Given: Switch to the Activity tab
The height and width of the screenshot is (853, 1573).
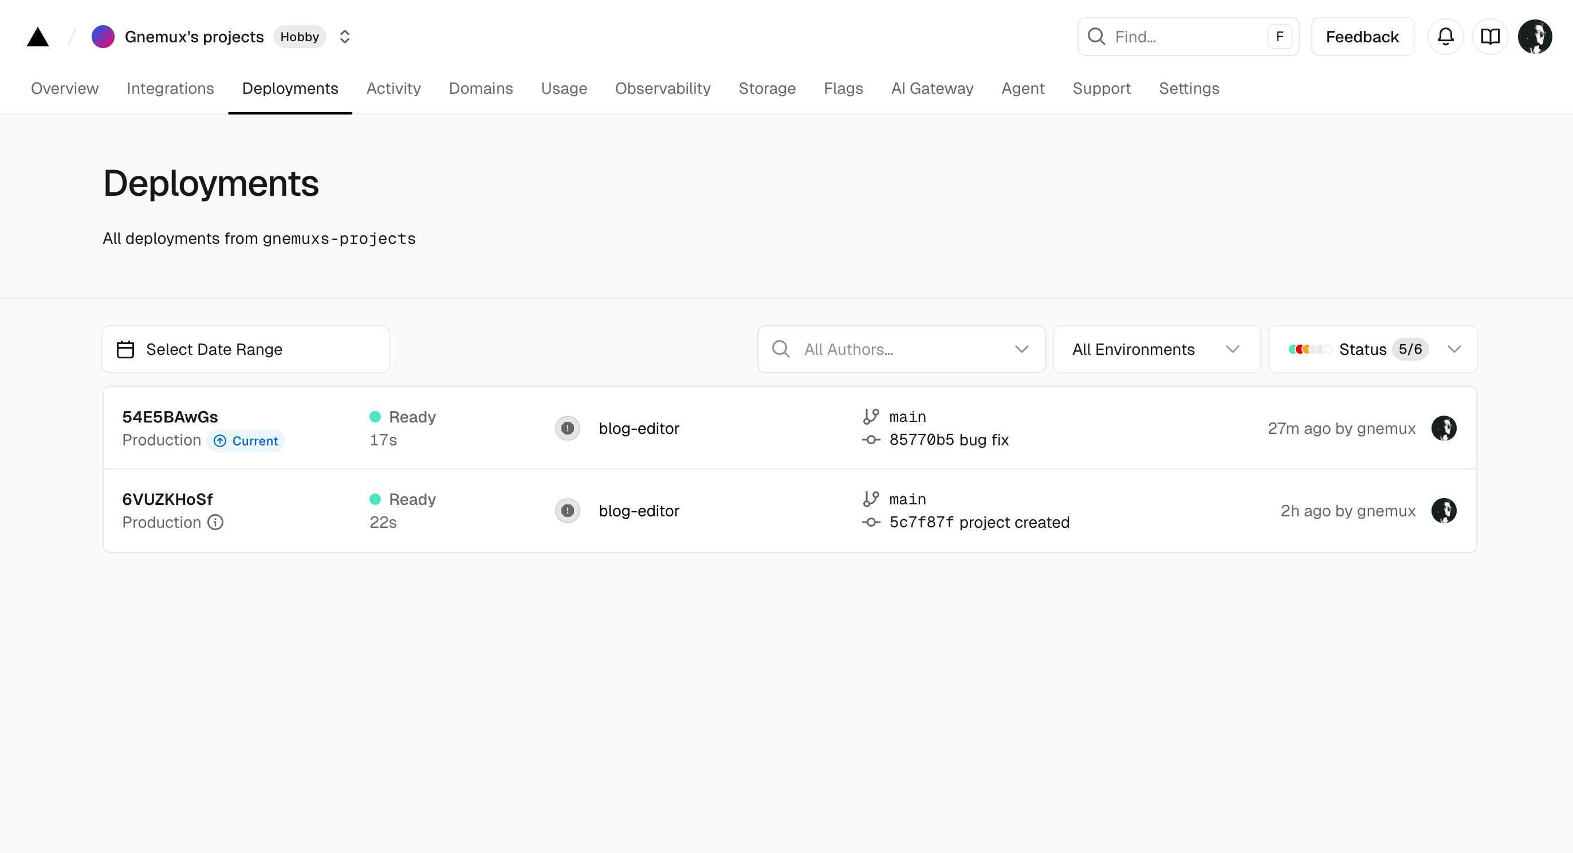Looking at the screenshot, I should [393, 89].
